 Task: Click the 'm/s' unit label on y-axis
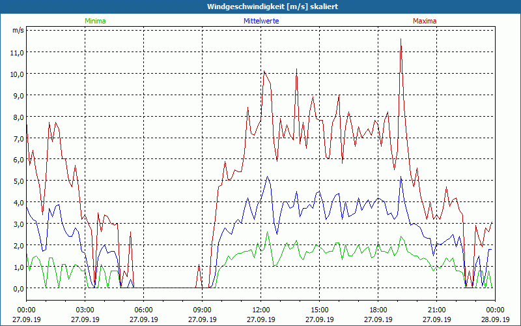[18, 30]
